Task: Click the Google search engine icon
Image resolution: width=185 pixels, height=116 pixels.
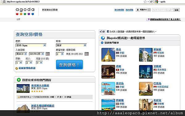Action: click(x=156, y=2)
